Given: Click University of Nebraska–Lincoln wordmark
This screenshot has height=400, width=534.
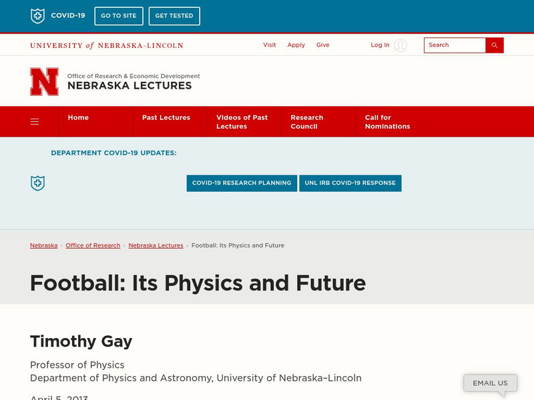Looking at the screenshot, I should coord(107,45).
